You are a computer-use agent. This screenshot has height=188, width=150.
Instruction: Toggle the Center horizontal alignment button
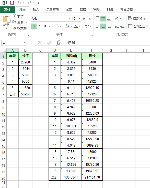click(103, 26)
